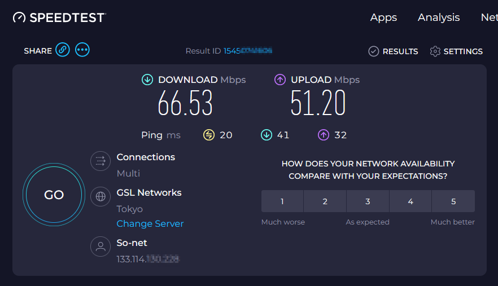The height and width of the screenshot is (286, 498).
Task: Click the 51.20 upload speed value
Action: click(318, 103)
